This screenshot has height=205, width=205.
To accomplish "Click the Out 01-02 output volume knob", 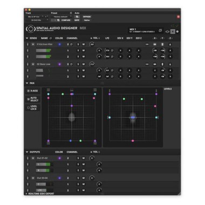I will coord(92,158).
